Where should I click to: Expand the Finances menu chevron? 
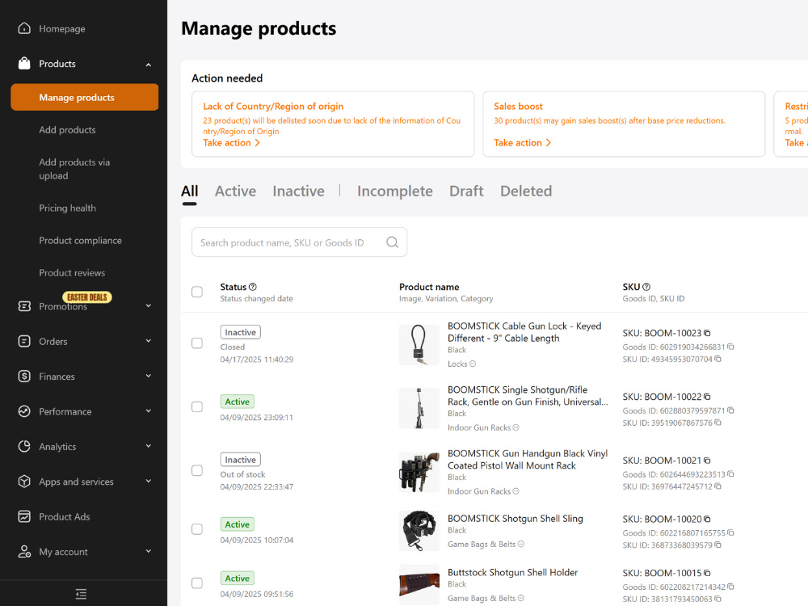tap(149, 376)
